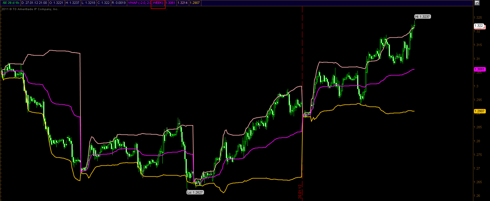Click the orange 1.2907 axis price tag
The width and height of the screenshot is (490, 201).
480,111
